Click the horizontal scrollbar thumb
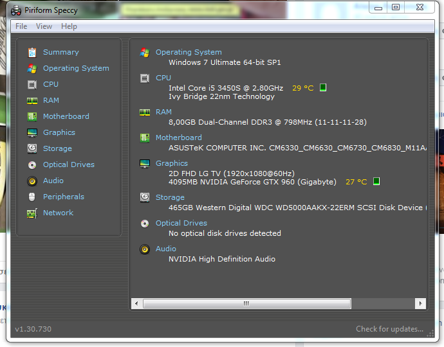The width and height of the screenshot is (444, 347). point(247,304)
